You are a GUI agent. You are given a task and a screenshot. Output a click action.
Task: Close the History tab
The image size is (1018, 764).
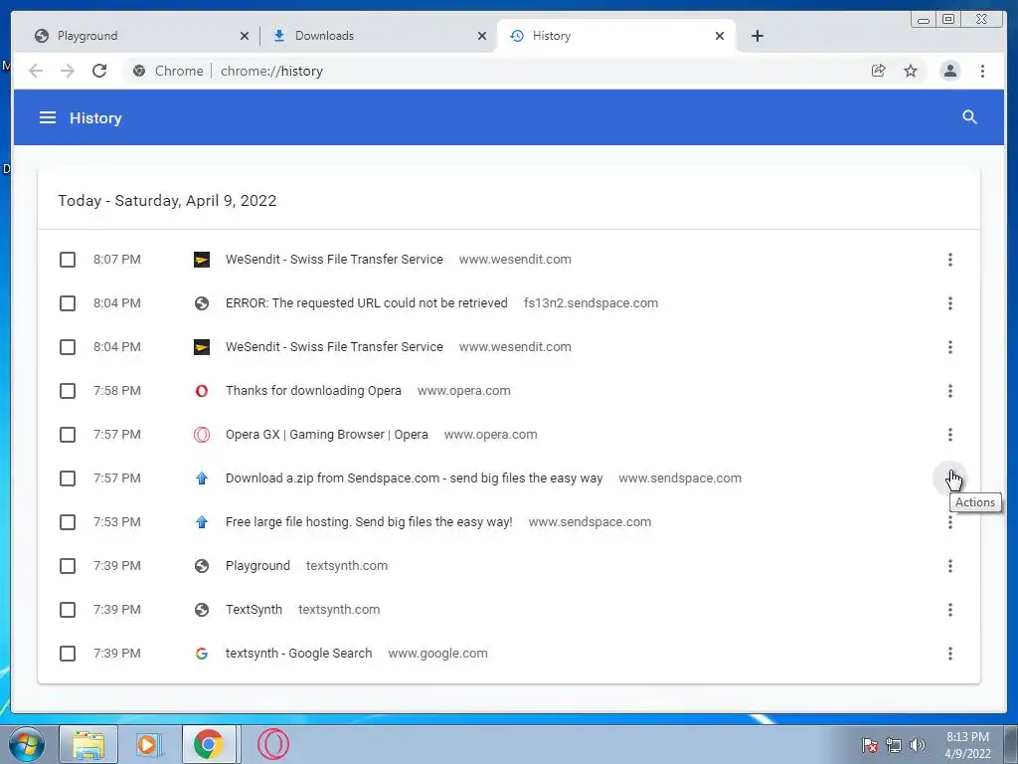click(720, 36)
